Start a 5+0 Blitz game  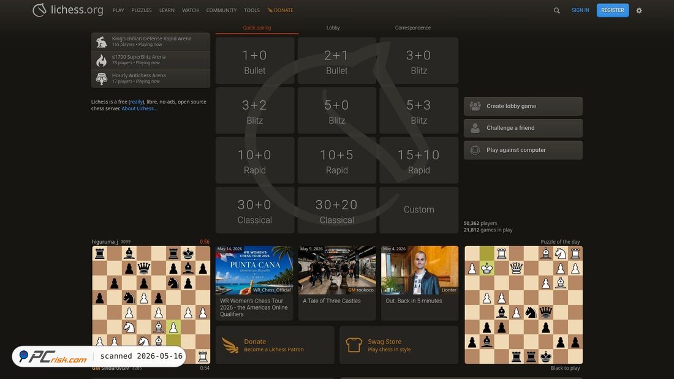coord(337,111)
